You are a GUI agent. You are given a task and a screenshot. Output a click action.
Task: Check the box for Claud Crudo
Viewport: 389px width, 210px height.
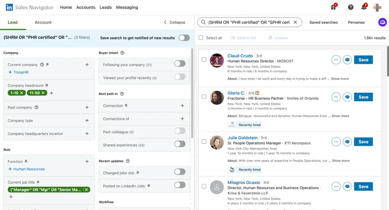204,60
